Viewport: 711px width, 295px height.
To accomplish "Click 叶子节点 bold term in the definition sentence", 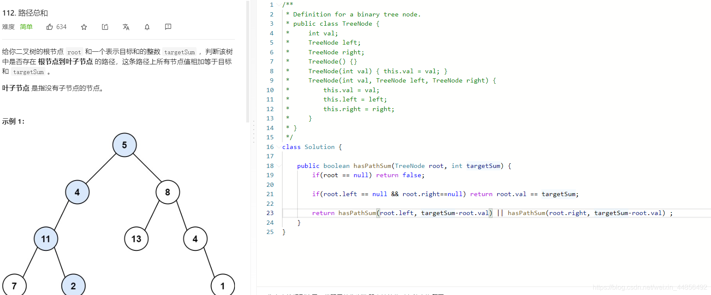I will [x=16, y=88].
